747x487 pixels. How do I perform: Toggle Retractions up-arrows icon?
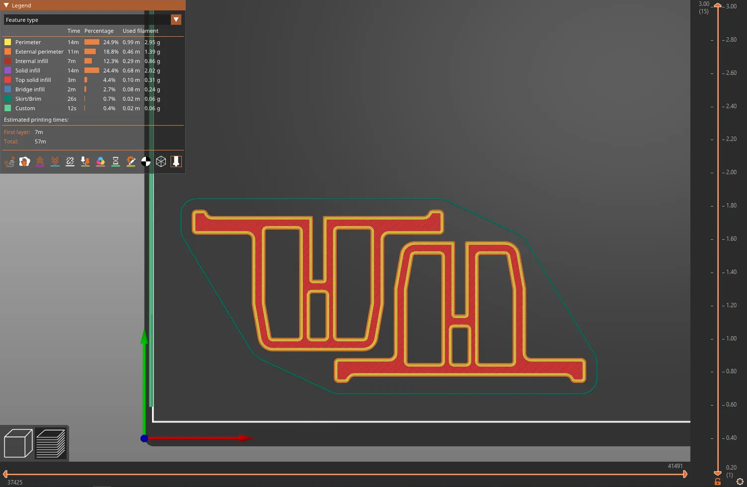click(x=40, y=161)
